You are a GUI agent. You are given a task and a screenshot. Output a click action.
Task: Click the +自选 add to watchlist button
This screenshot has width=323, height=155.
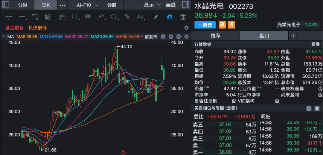(205, 25)
